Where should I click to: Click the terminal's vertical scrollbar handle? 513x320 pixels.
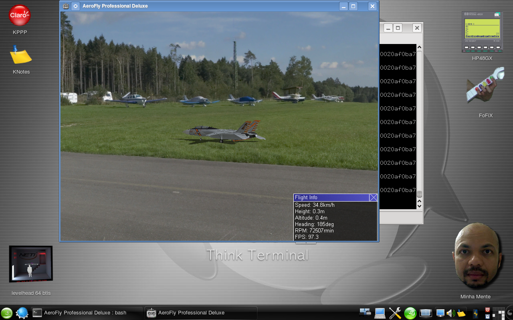(x=419, y=194)
